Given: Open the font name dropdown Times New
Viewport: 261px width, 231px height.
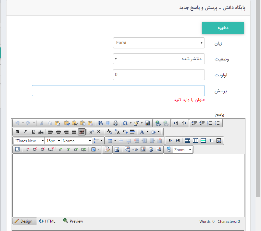Looking at the screenshot, I should 29,141.
